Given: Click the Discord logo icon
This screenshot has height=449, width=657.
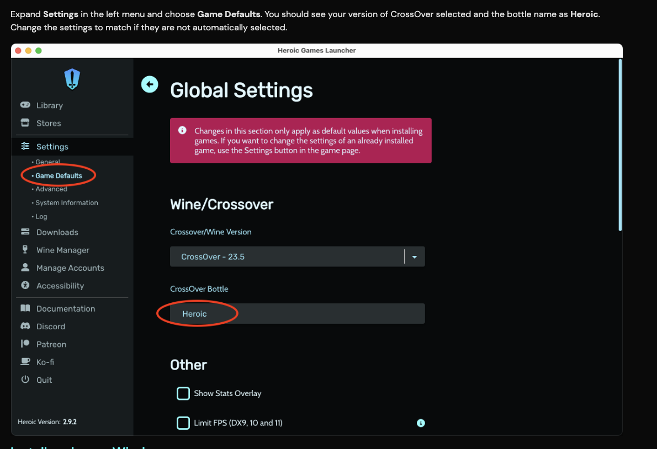Looking at the screenshot, I should (x=25, y=326).
